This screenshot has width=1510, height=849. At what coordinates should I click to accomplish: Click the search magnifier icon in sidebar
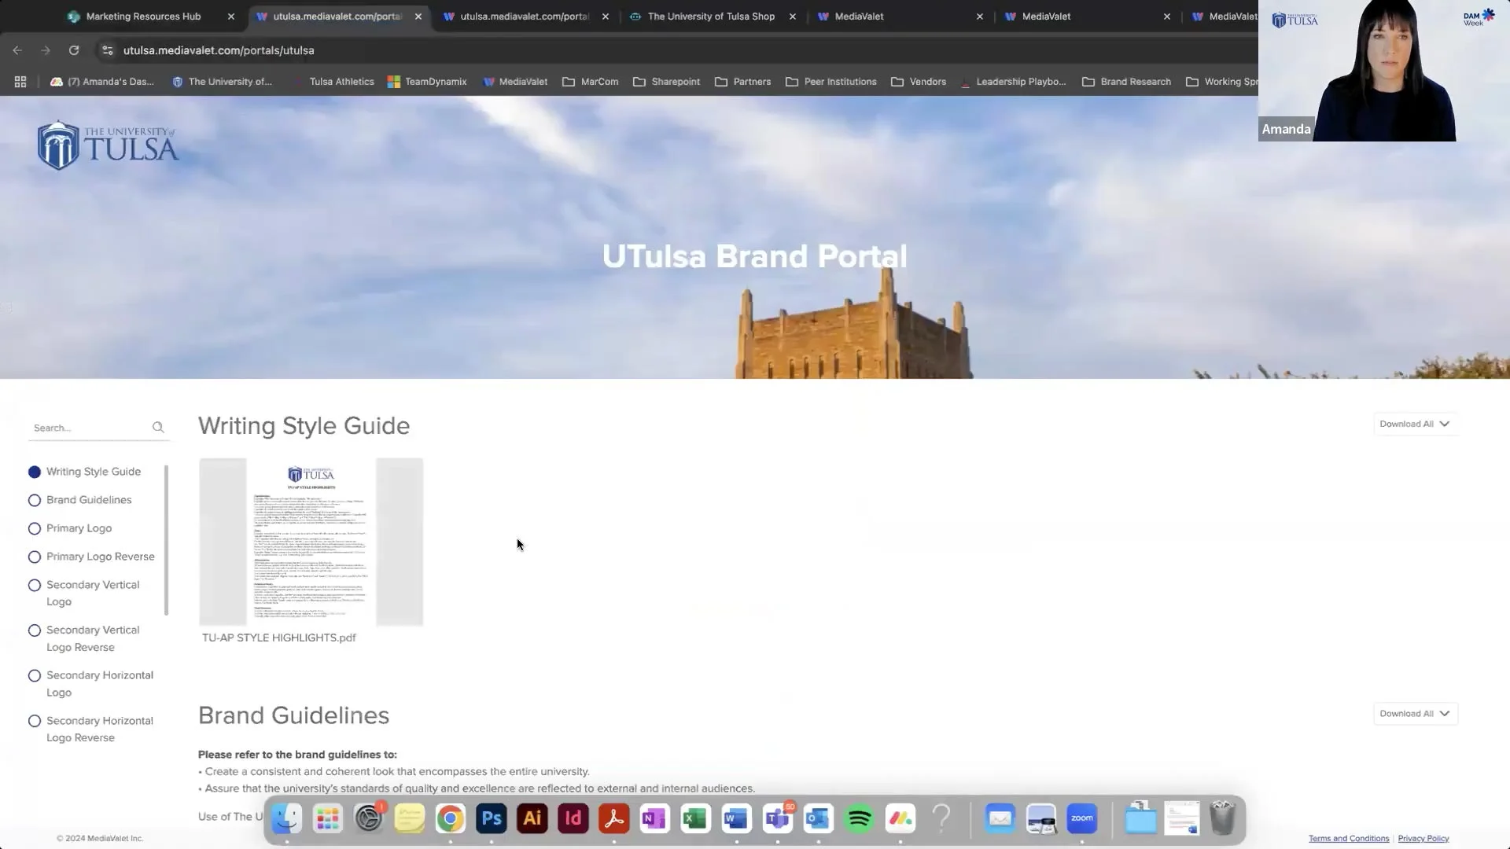pyautogui.click(x=158, y=428)
